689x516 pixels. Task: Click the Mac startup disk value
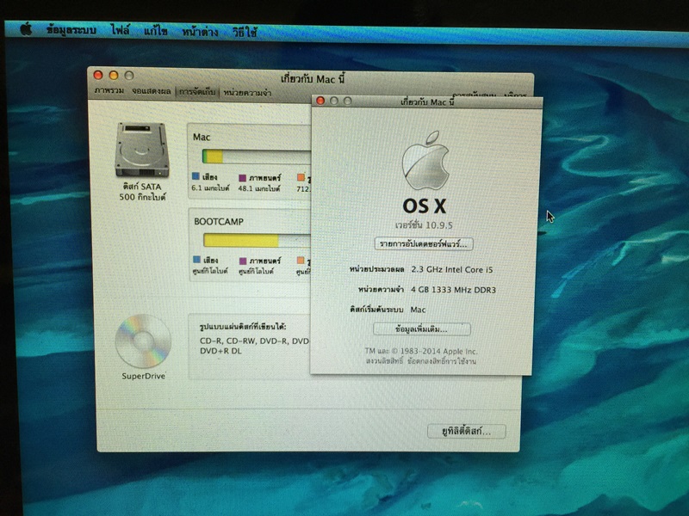click(x=418, y=310)
